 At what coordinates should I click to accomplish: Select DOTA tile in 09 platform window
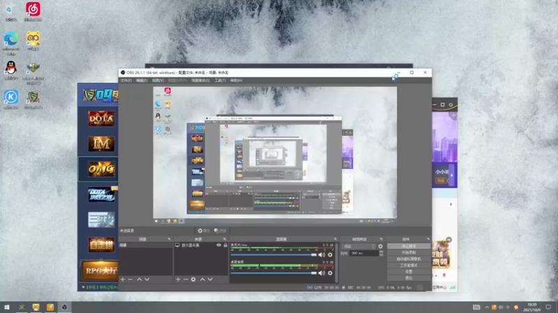click(x=101, y=118)
